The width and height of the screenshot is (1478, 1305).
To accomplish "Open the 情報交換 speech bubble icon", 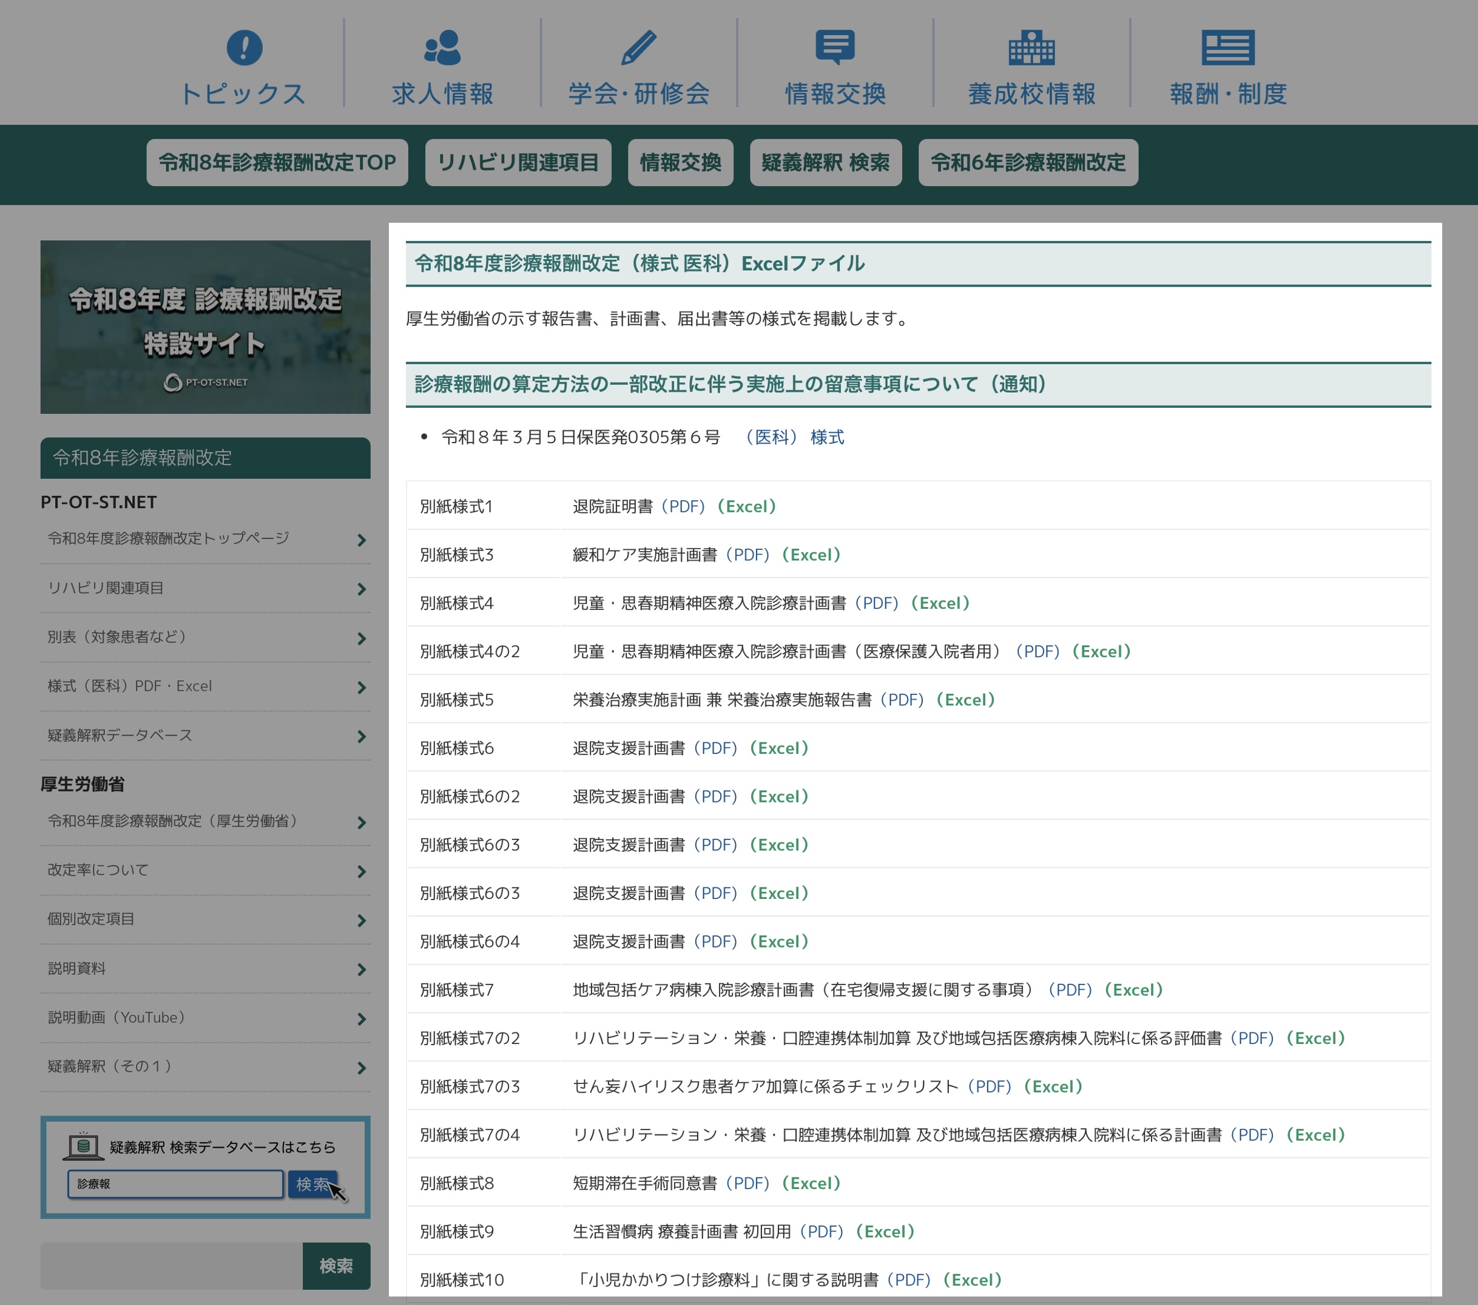I will point(834,46).
